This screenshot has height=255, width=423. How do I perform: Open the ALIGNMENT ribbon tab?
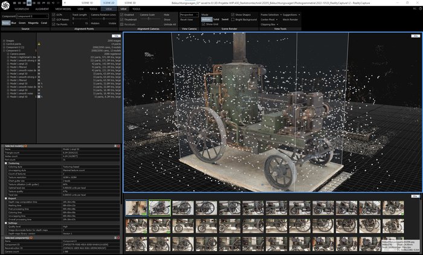coord(42,10)
